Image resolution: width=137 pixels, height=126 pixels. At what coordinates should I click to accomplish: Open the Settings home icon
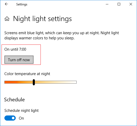7,19
